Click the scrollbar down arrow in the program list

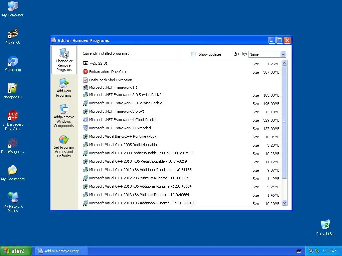(x=284, y=203)
